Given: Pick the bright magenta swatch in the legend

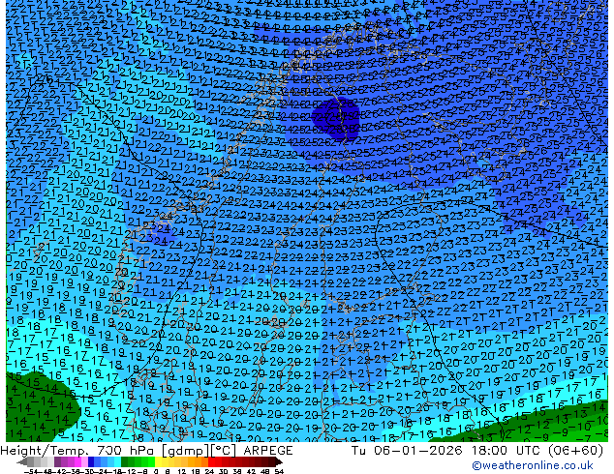Looking at the screenshot, I should coord(77,461).
